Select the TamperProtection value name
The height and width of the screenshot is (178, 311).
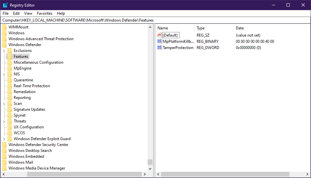[178, 48]
